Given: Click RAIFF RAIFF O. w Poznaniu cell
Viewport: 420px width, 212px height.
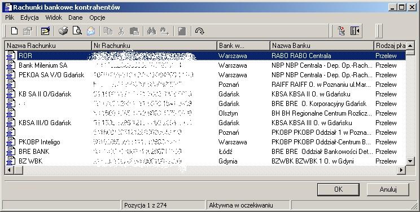Looking at the screenshot, I should [322, 85].
